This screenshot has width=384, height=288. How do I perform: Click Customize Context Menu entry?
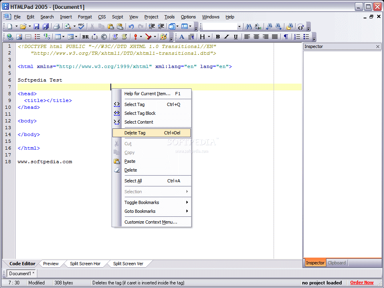tap(152, 222)
